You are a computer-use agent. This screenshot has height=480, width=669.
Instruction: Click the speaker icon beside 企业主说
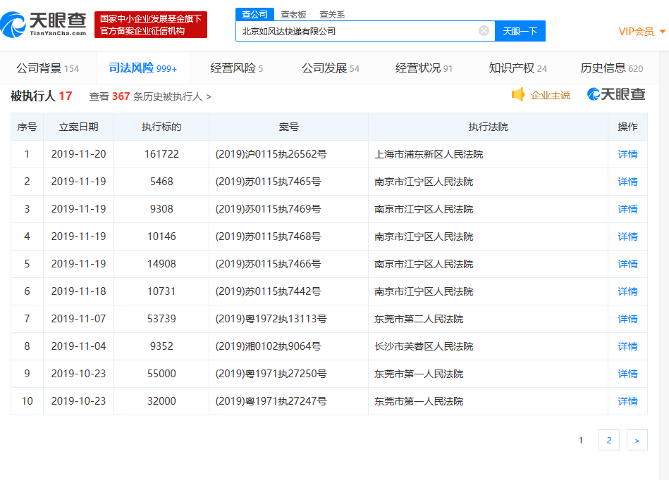tap(518, 95)
